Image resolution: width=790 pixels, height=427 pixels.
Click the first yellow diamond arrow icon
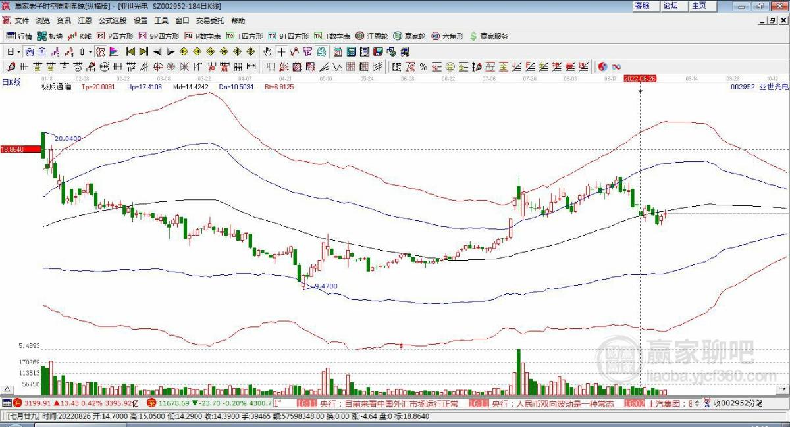pos(184,51)
